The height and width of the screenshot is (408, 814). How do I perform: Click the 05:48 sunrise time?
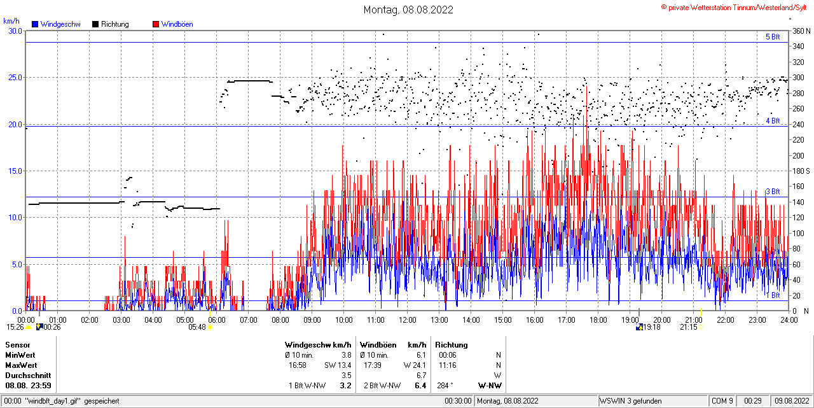[197, 327]
